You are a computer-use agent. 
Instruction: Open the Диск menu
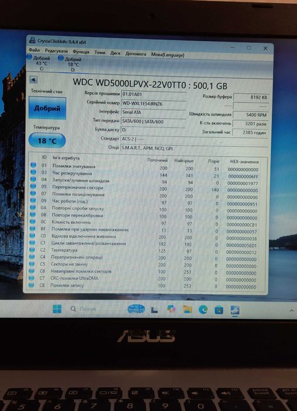(x=115, y=53)
